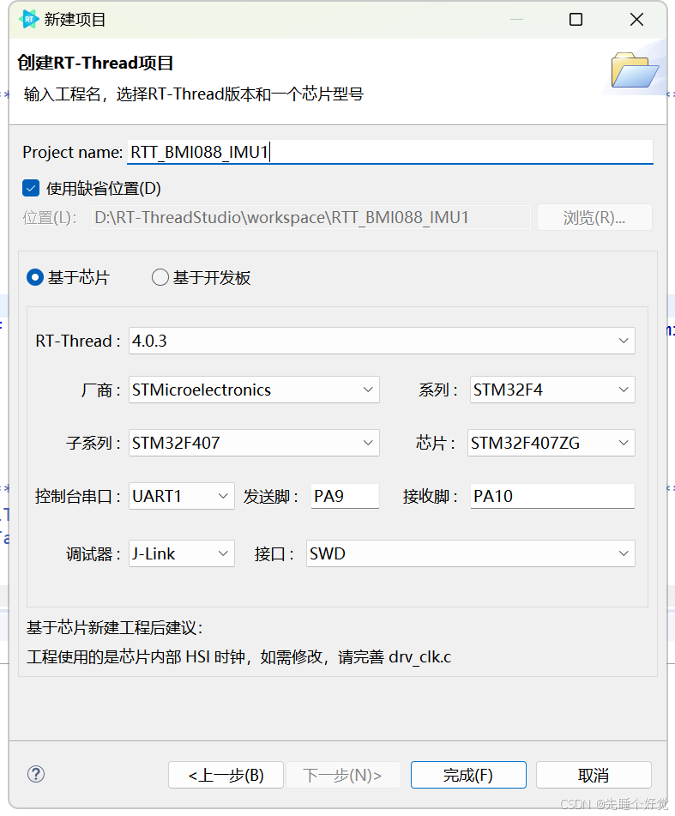Screen dimensions: 675x816
Task: Click the 控制台串口 label
Action: tap(78, 496)
